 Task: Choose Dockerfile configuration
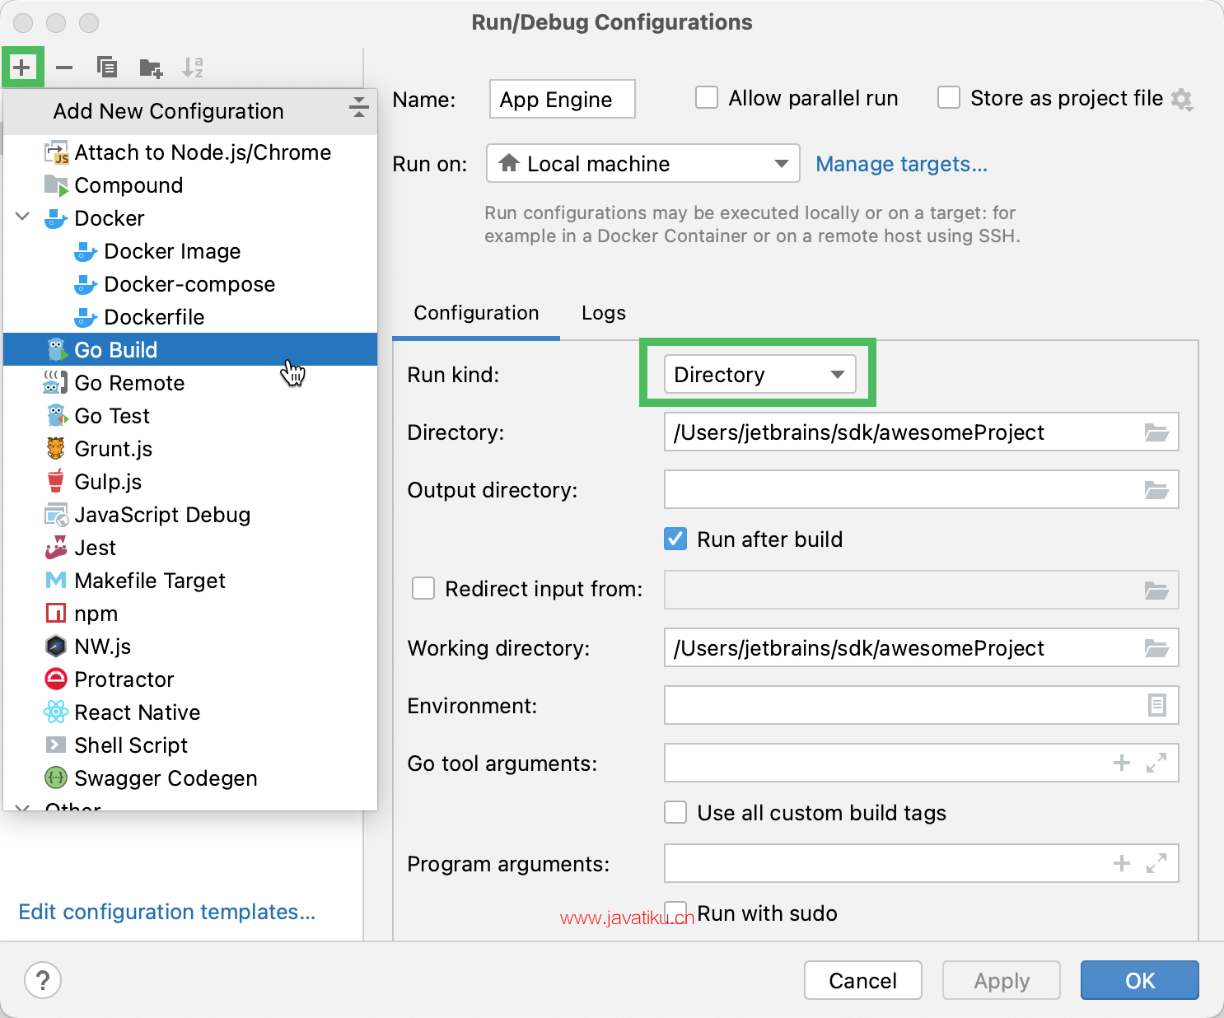[190, 317]
